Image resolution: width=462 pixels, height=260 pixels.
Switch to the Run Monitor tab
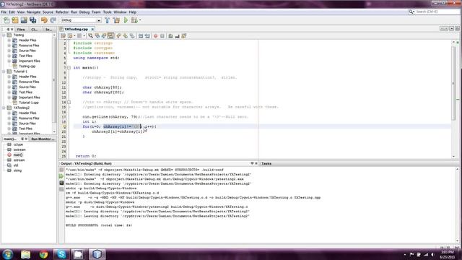[43, 139]
